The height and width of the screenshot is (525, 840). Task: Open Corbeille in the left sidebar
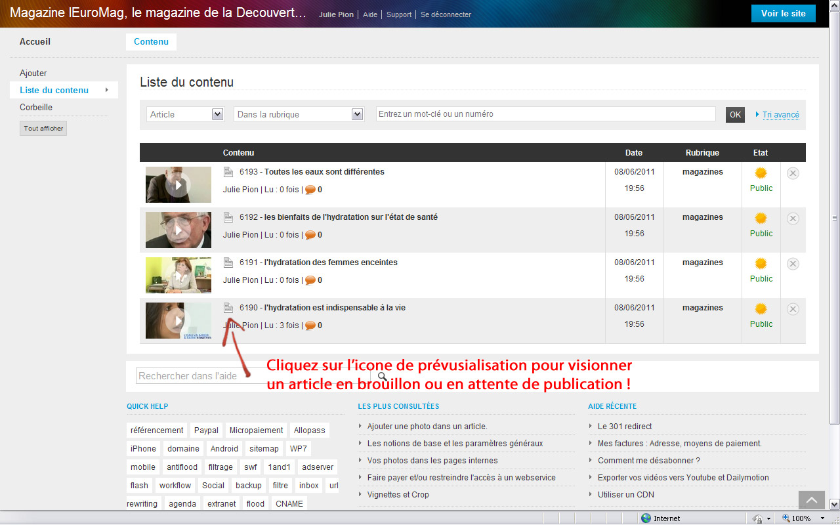(x=36, y=107)
